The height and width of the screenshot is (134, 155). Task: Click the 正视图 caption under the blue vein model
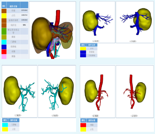pyautogui.click(x=96, y=41)
